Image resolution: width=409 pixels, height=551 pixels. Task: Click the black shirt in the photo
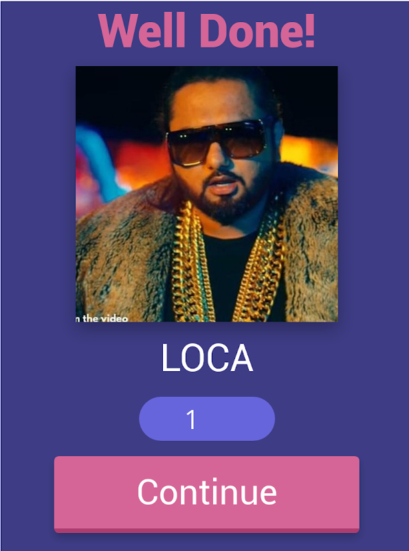coord(230,278)
